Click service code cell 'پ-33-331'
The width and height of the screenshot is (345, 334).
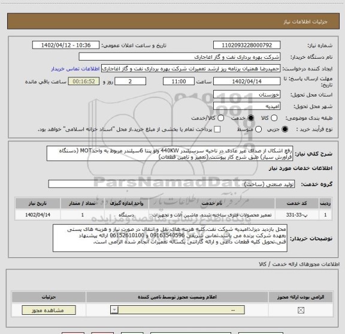click(x=296, y=215)
